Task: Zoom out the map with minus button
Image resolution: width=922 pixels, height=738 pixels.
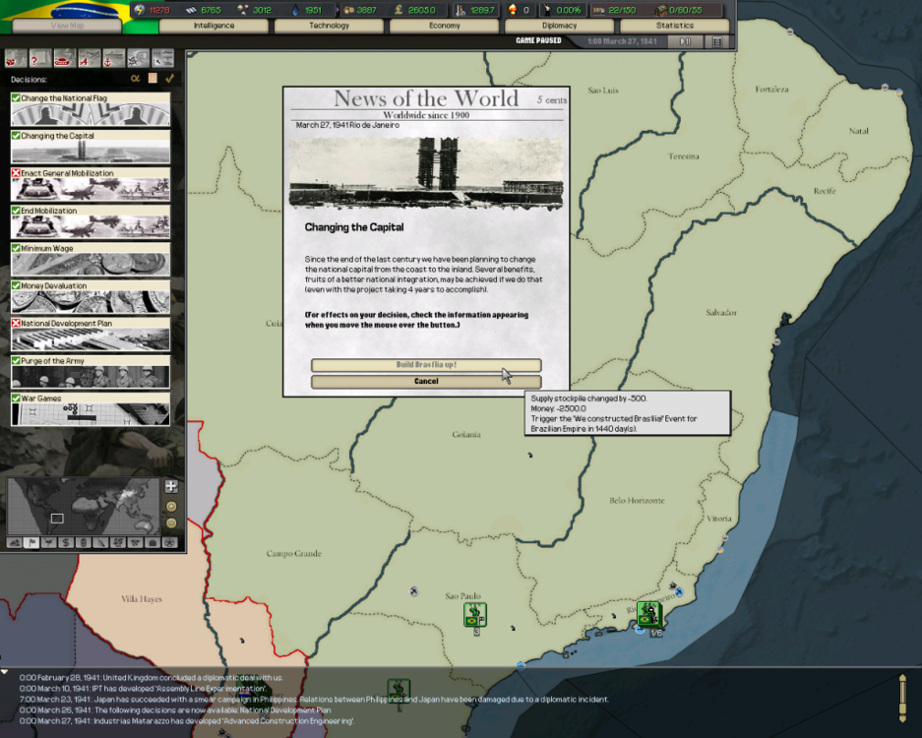Action: pos(171,523)
